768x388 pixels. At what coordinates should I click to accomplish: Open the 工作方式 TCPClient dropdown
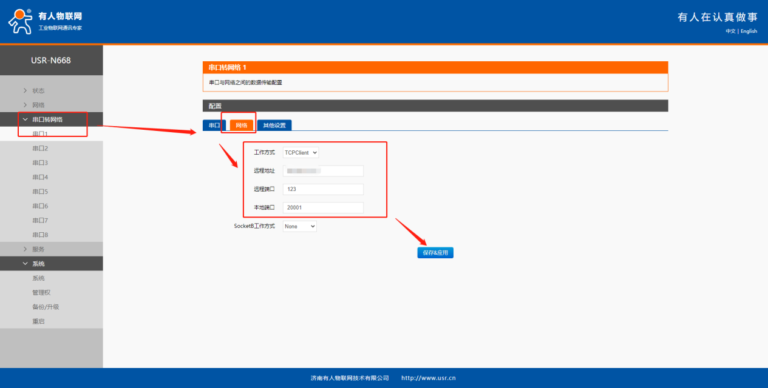click(x=301, y=153)
